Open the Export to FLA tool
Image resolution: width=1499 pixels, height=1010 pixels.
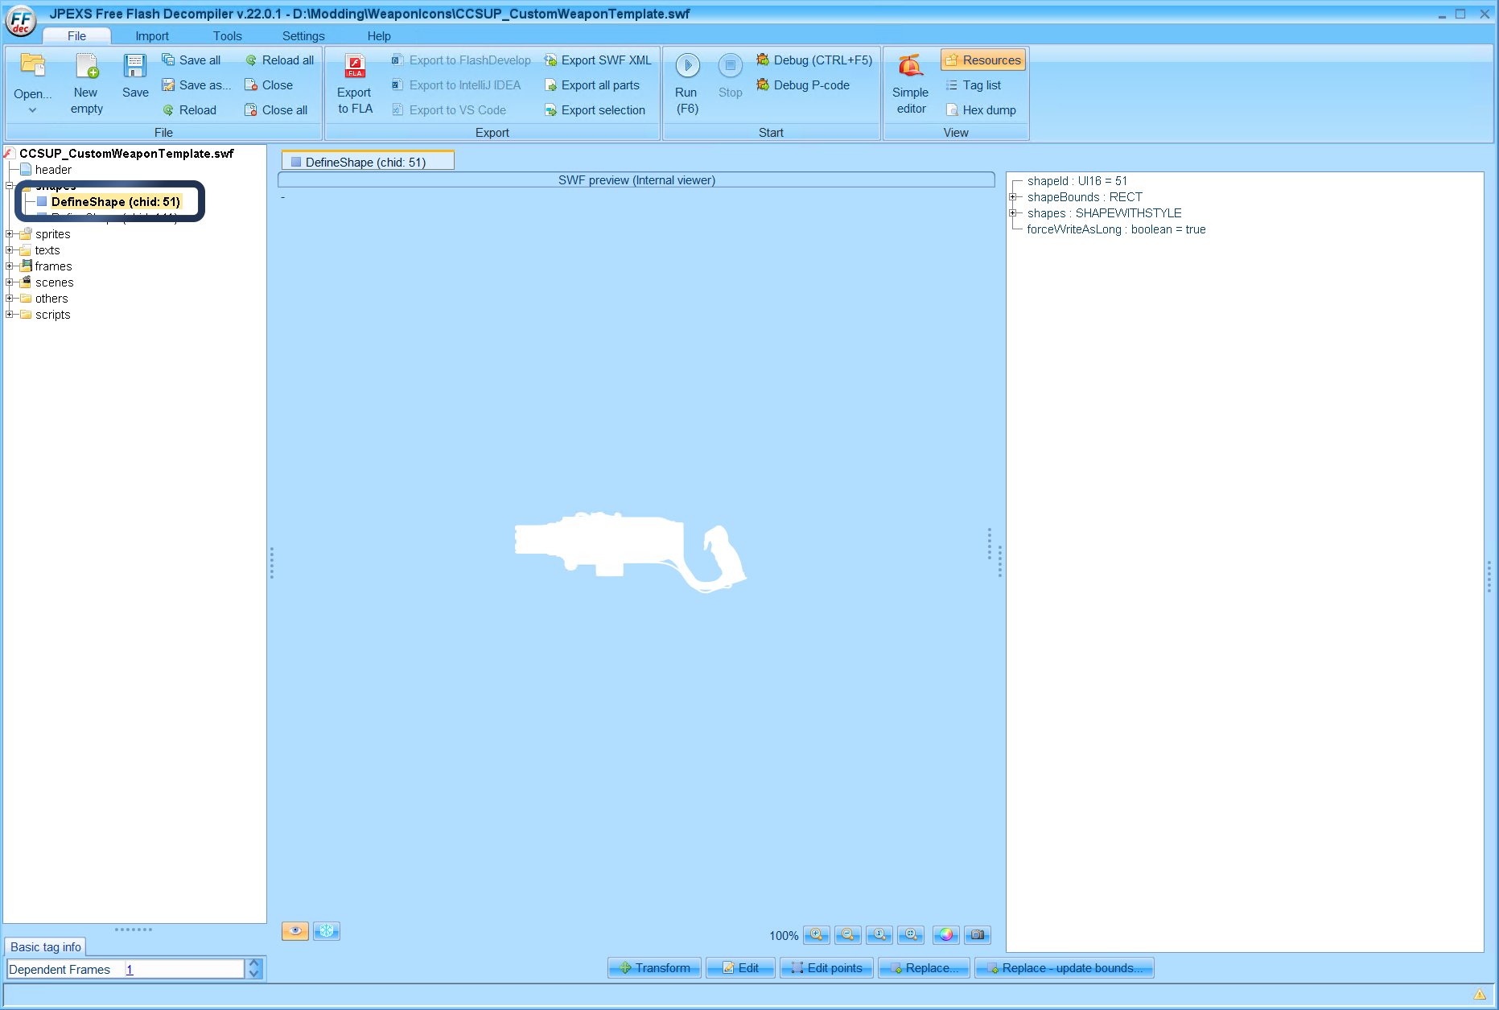click(354, 83)
